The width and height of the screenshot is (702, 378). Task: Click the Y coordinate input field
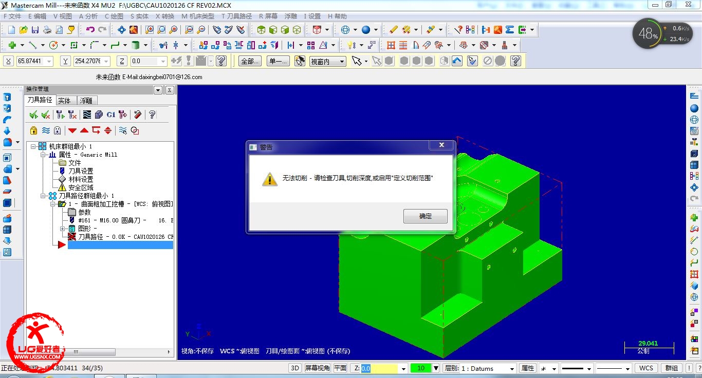pyautogui.click(x=88, y=61)
